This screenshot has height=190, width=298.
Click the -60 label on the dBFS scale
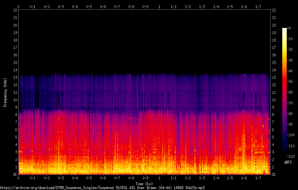point(290,92)
